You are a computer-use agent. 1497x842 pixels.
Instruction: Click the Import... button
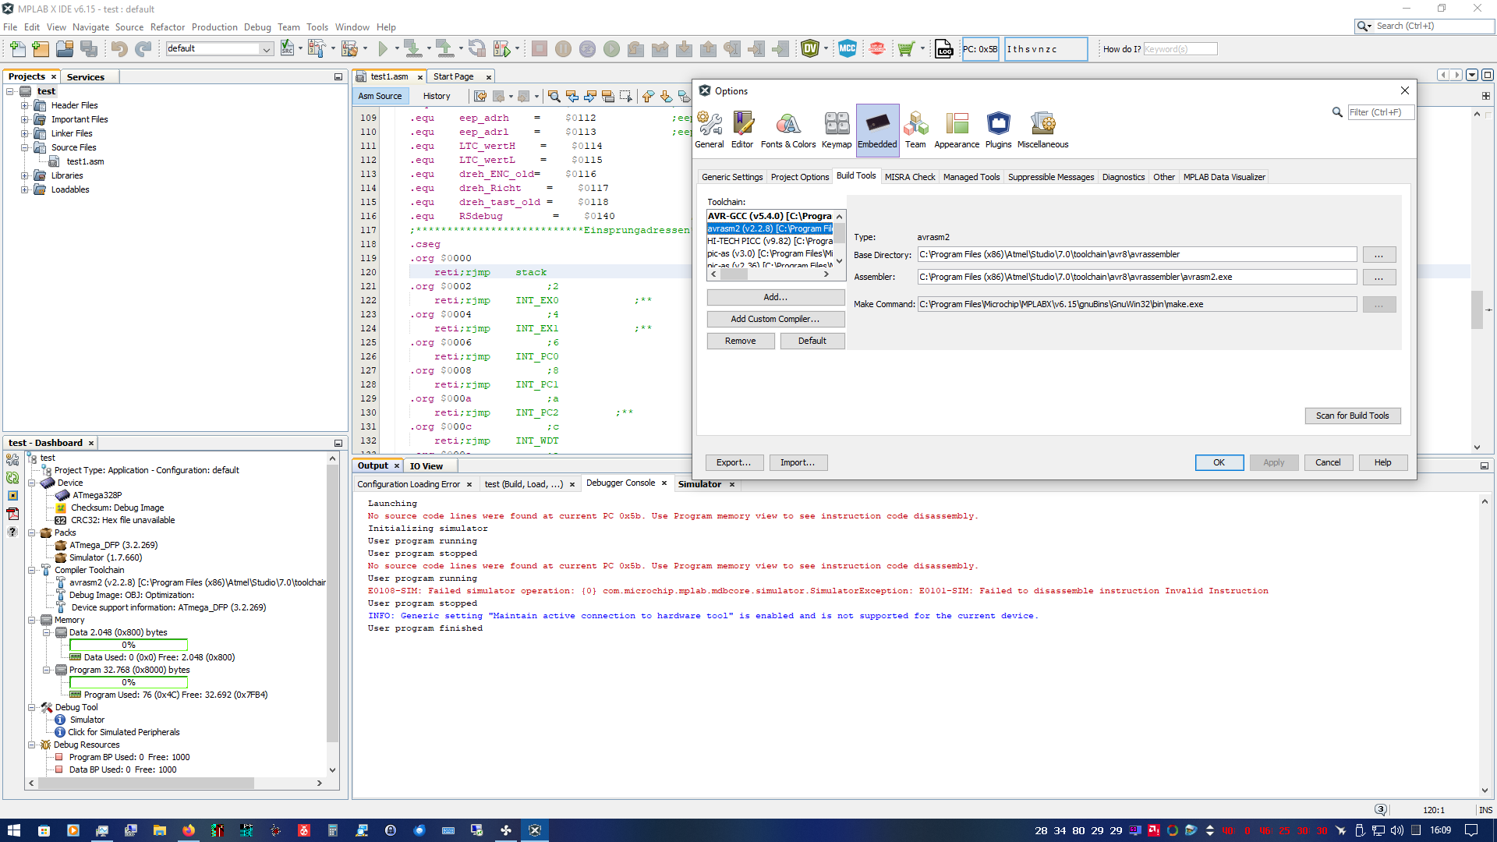(x=798, y=462)
